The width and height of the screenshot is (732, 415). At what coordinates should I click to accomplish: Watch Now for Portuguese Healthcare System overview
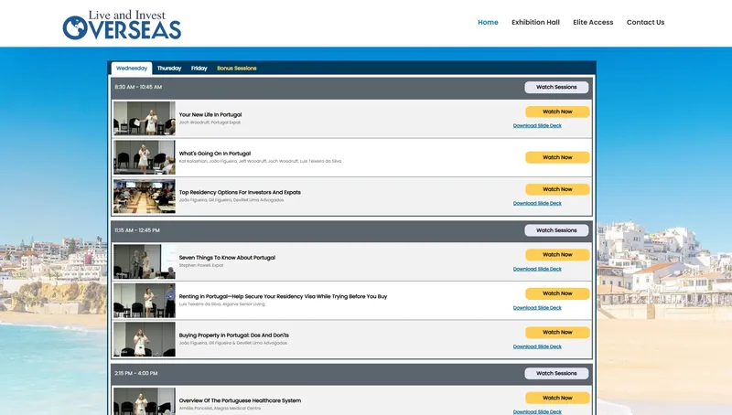pos(557,399)
